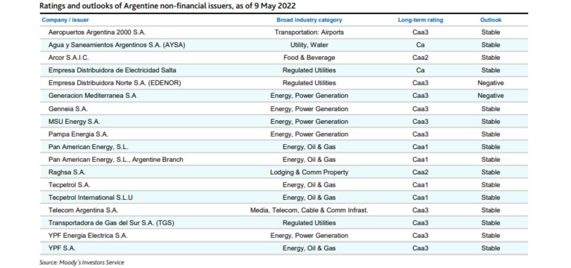Screen dimensions: 571x268
Task: Select Pan American Energy, S.L., Argentine Branch
Action: point(116,160)
